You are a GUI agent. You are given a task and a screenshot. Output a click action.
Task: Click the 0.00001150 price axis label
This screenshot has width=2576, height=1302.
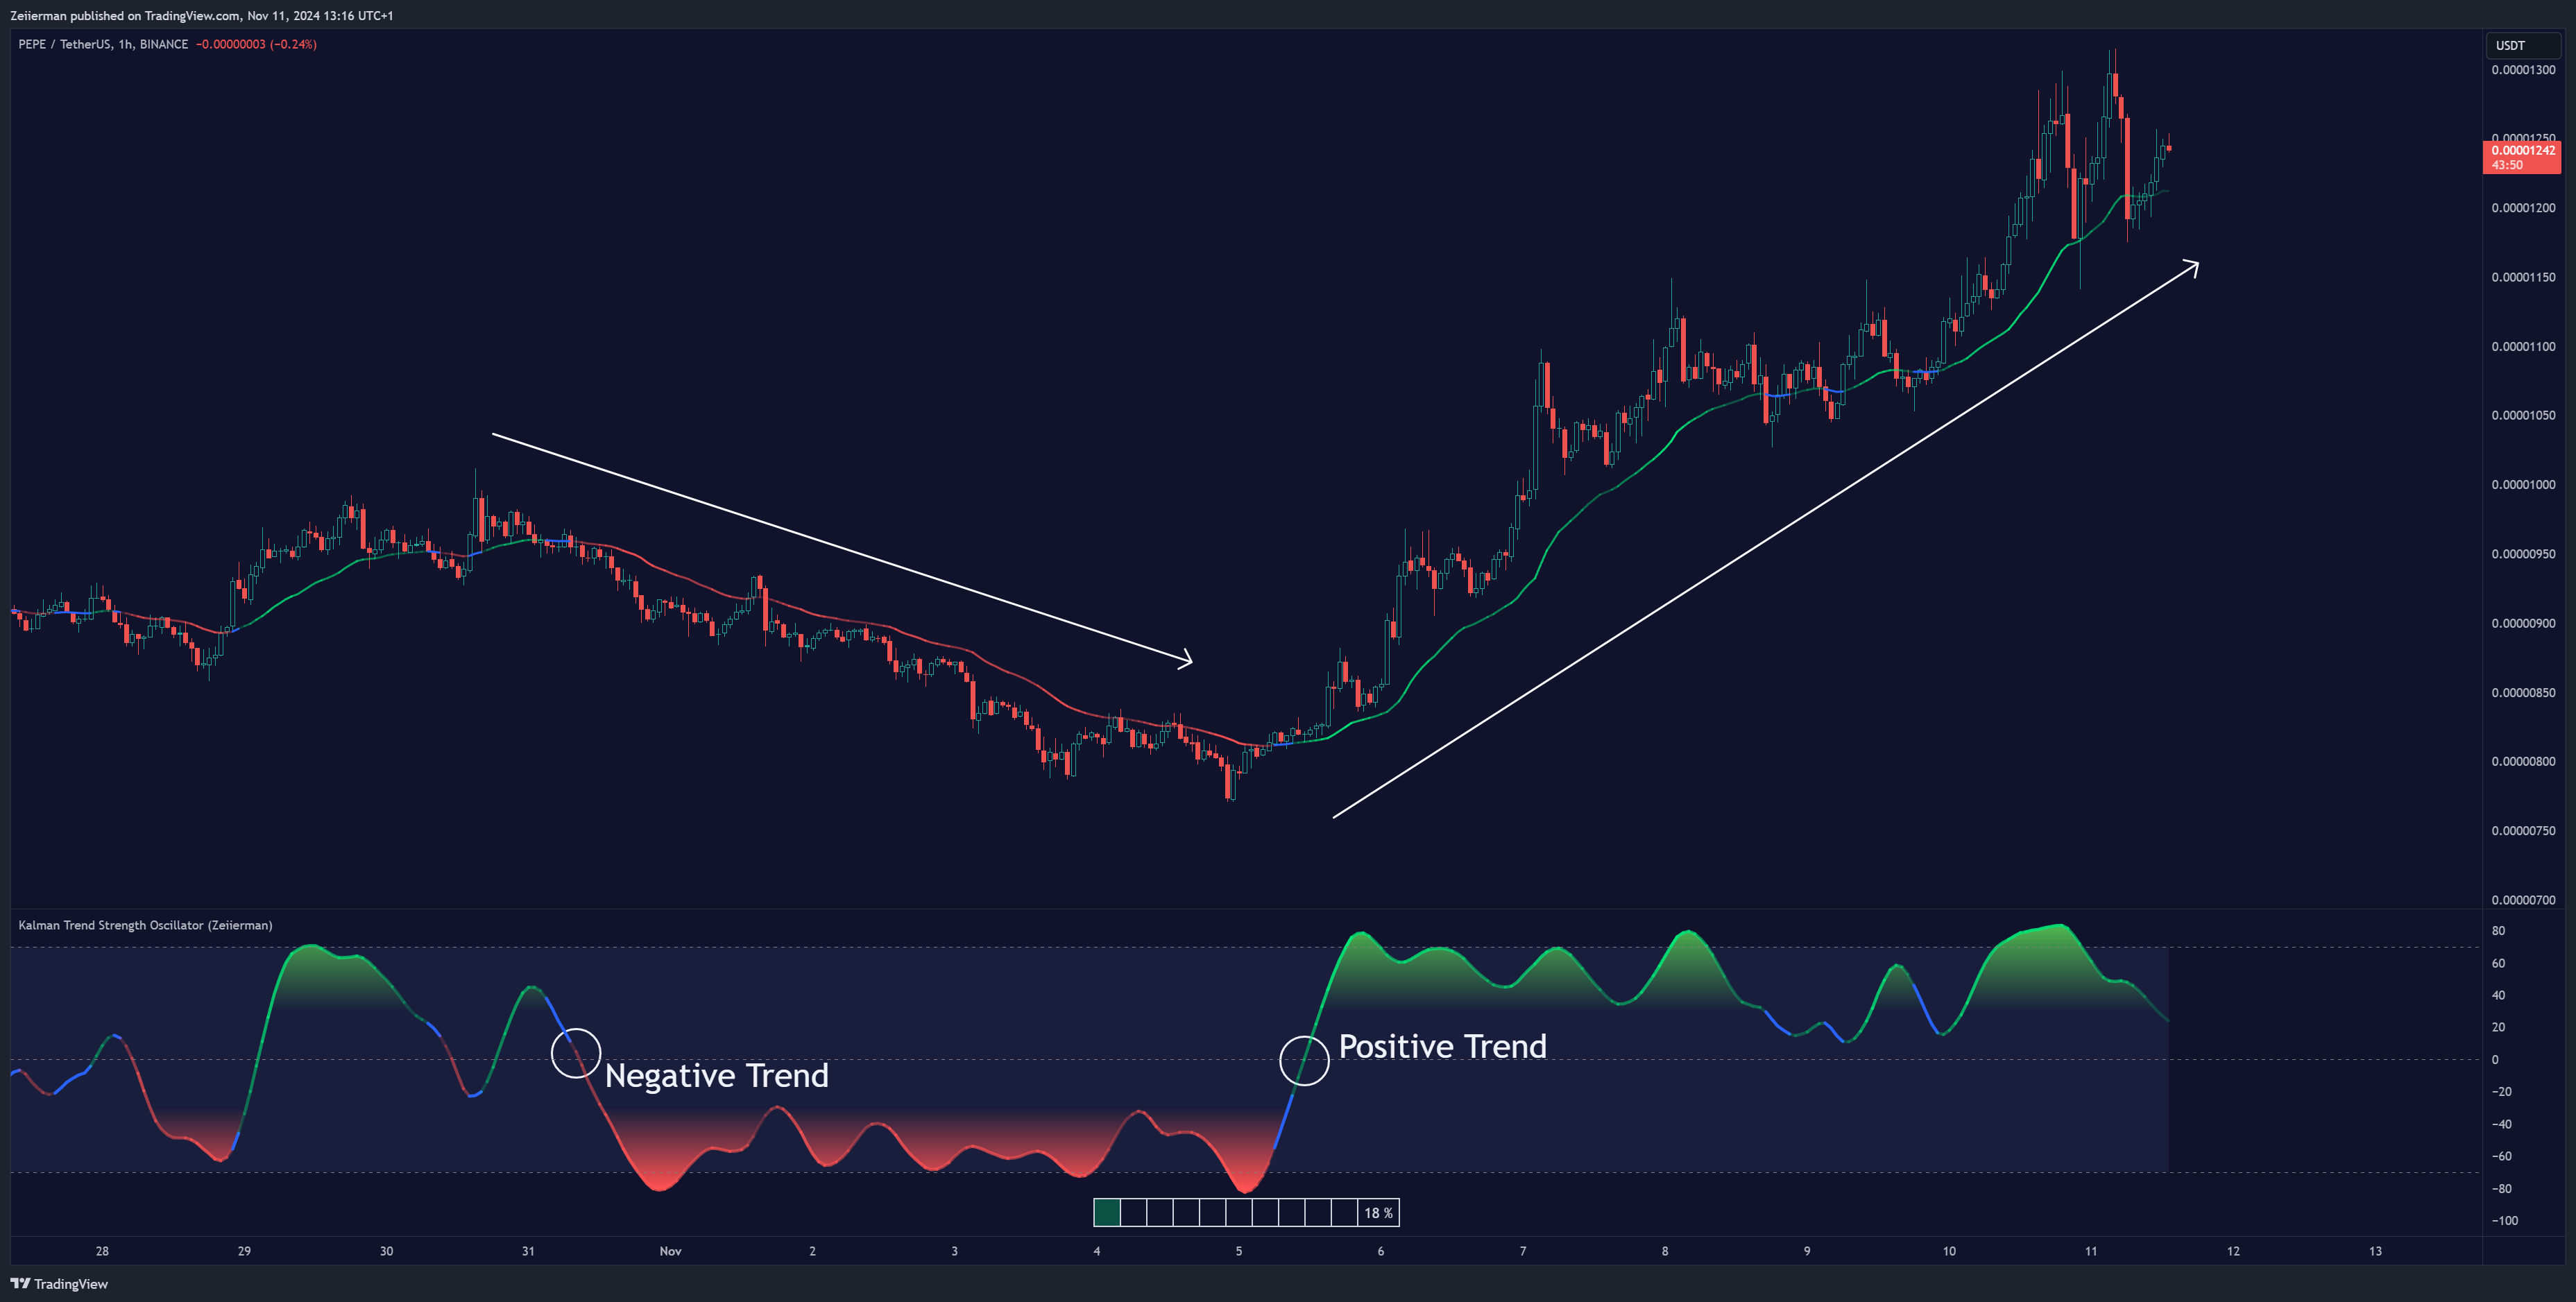(x=2523, y=277)
